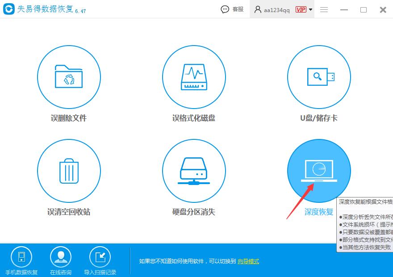
Task: Click the 导入扫描记录 import icon
Action: pos(100,257)
